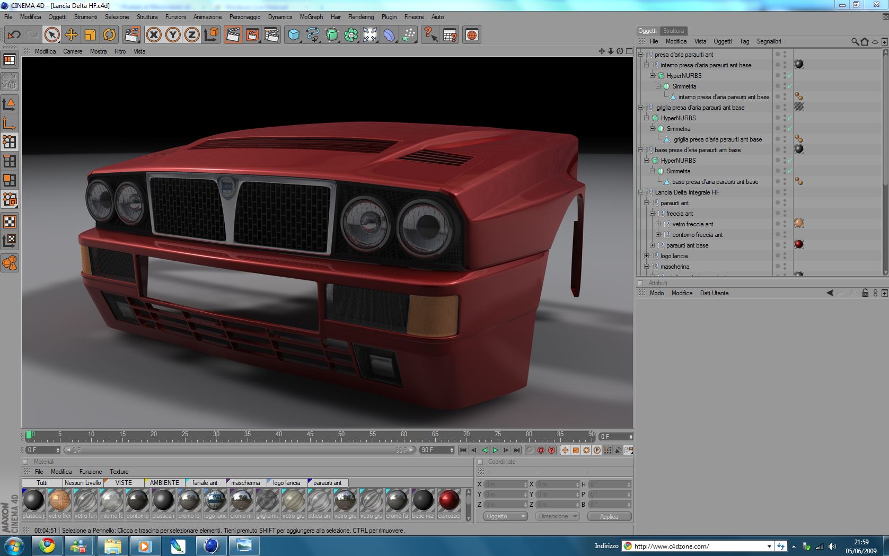This screenshot has width=889, height=556.
Task: Click the record keyframe button
Action: coord(530,450)
